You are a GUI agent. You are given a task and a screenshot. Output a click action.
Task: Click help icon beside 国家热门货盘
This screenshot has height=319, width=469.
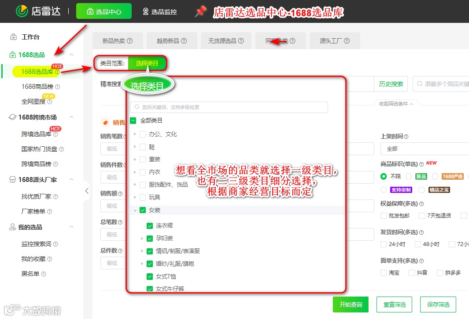point(61,149)
